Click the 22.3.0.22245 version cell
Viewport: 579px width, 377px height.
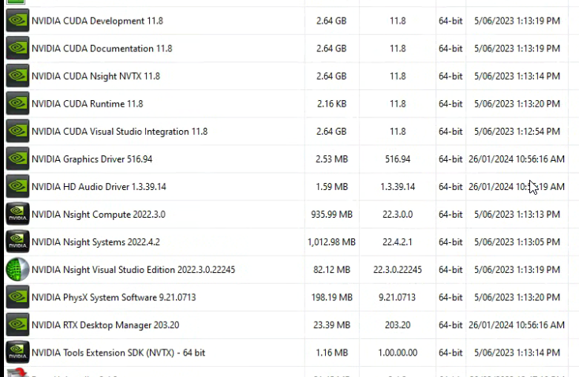point(398,270)
